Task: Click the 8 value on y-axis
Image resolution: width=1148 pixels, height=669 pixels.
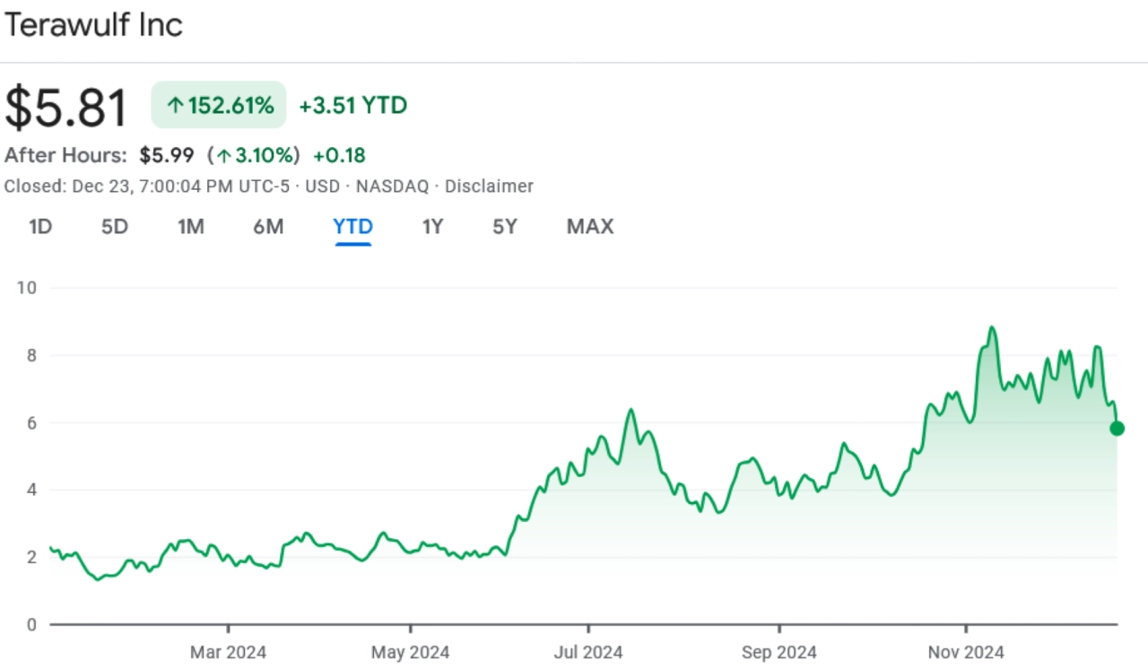Action: (31, 355)
